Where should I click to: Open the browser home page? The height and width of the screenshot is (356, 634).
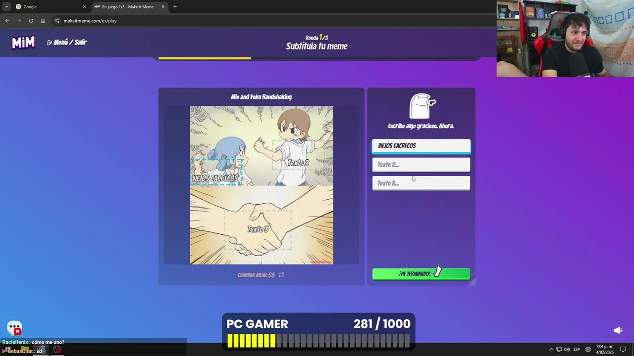point(43,21)
